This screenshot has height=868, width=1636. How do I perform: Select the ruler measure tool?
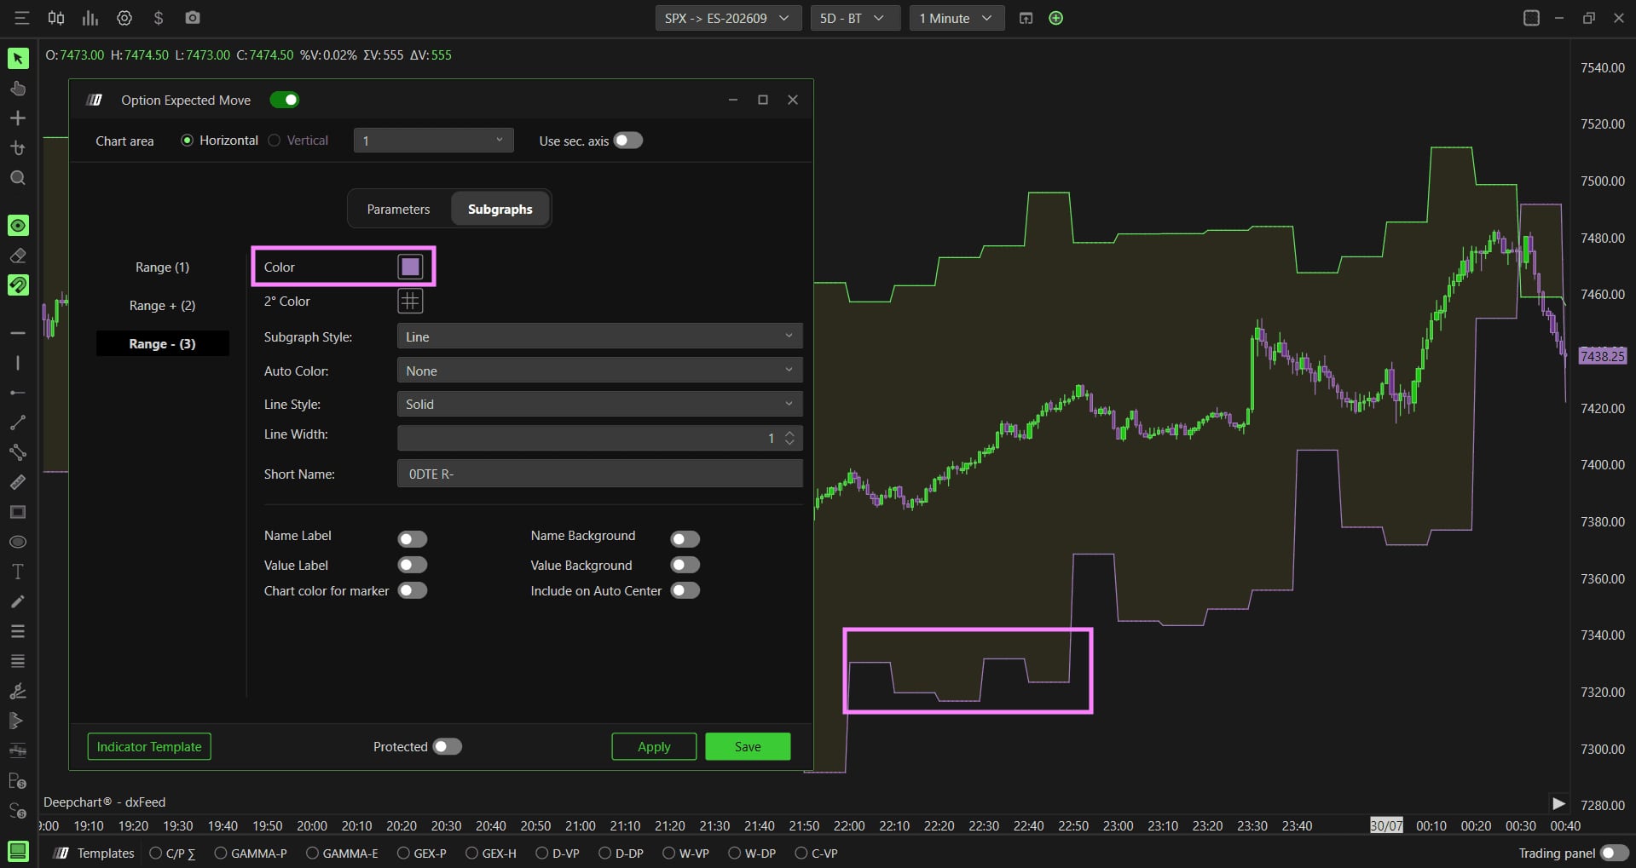[18, 482]
